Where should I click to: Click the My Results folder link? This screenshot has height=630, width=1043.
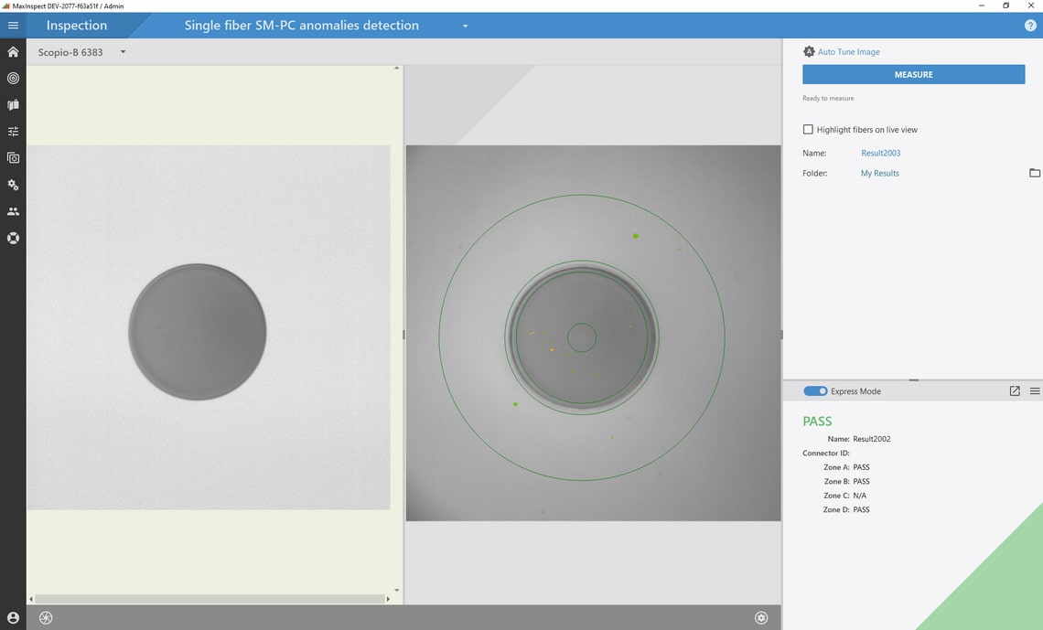click(x=879, y=173)
